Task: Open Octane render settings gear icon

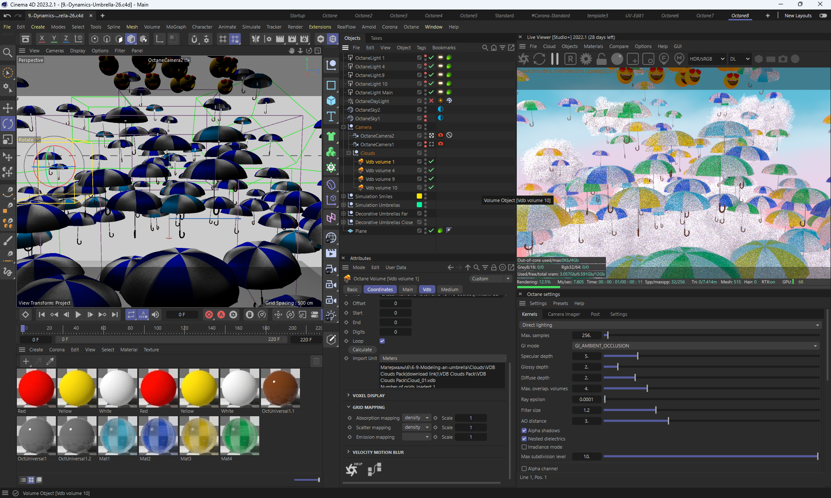Action: pos(586,59)
